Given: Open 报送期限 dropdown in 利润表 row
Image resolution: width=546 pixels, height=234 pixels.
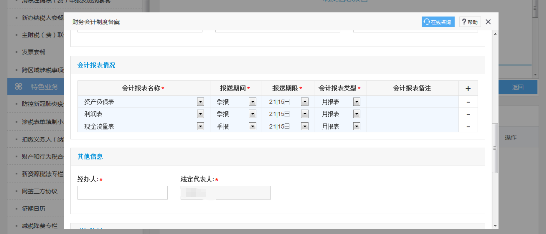Looking at the screenshot, I should [x=305, y=114].
